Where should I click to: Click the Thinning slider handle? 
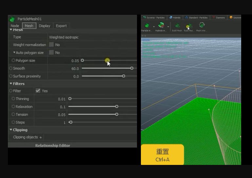(70, 98)
